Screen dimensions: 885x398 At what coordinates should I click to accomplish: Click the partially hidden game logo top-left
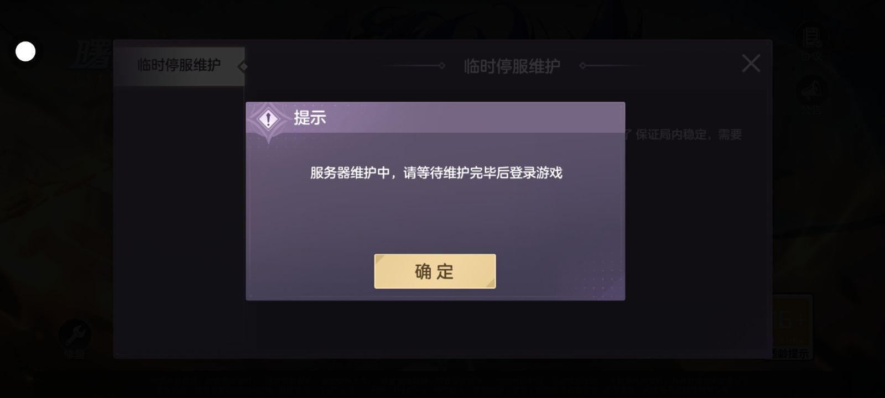click(91, 55)
